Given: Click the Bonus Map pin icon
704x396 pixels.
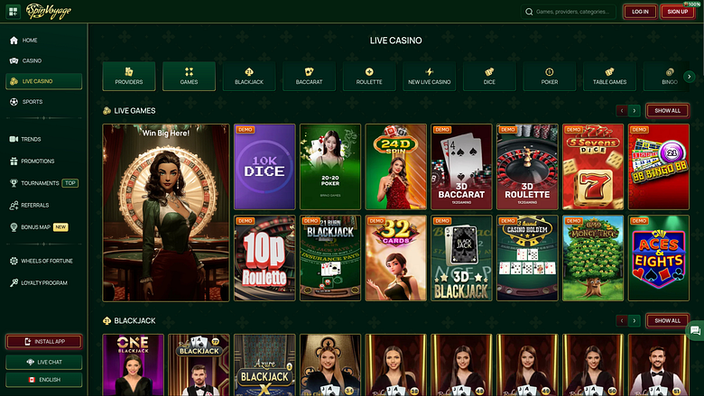Looking at the screenshot, I should click(14, 227).
